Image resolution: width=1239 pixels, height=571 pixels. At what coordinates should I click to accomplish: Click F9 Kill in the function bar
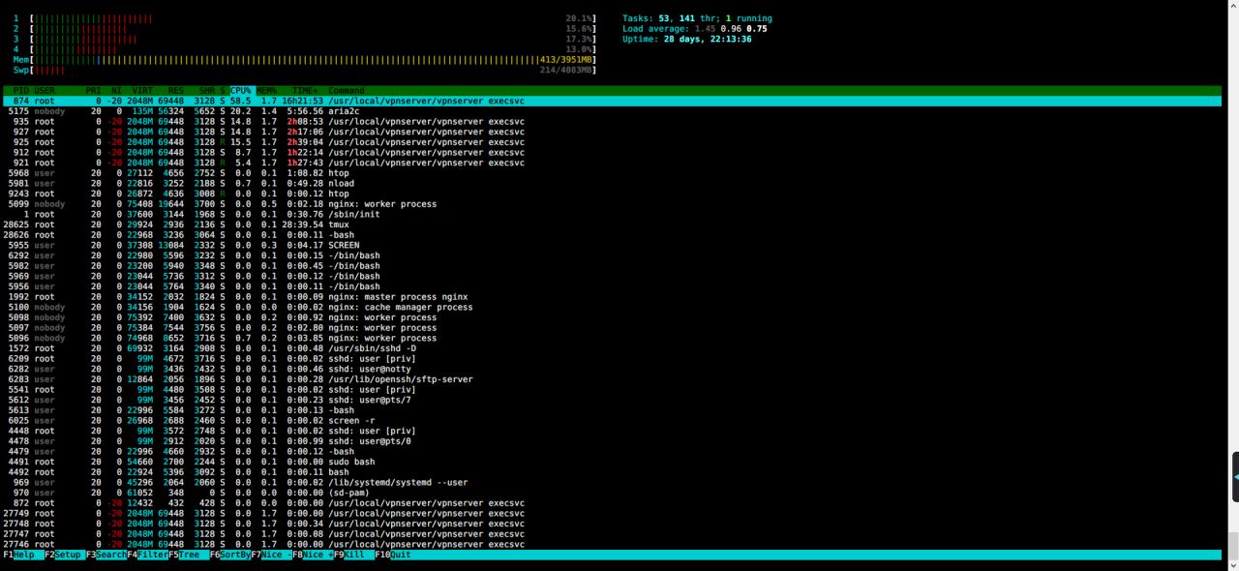[355, 555]
